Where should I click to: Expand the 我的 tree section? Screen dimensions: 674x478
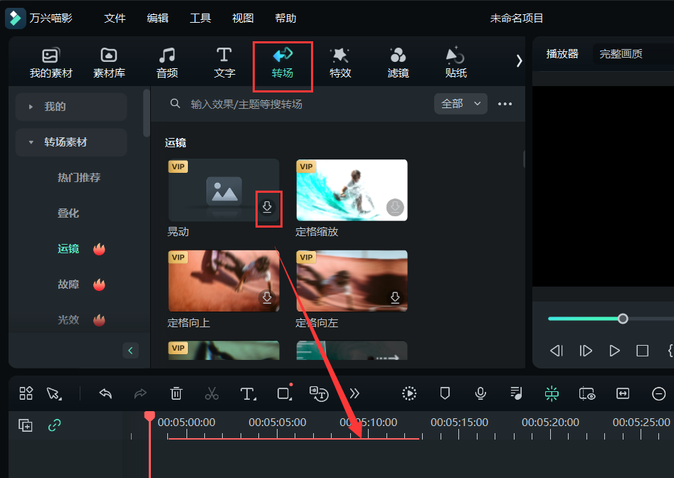[31, 107]
